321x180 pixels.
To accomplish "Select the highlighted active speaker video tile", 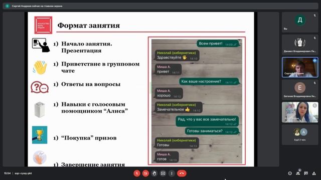I will pos(300,67).
